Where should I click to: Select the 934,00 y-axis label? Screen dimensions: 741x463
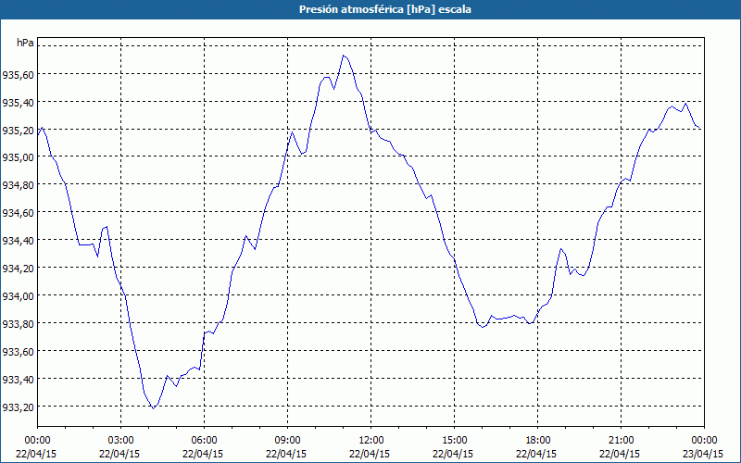pos(18,296)
